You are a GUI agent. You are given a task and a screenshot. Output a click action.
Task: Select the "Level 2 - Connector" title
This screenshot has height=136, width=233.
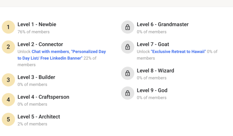tap(40, 44)
